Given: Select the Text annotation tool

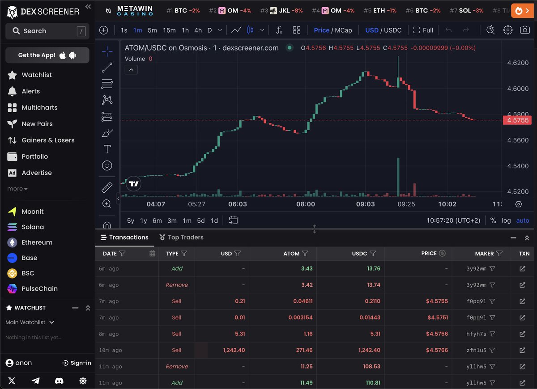Looking at the screenshot, I should (107, 149).
